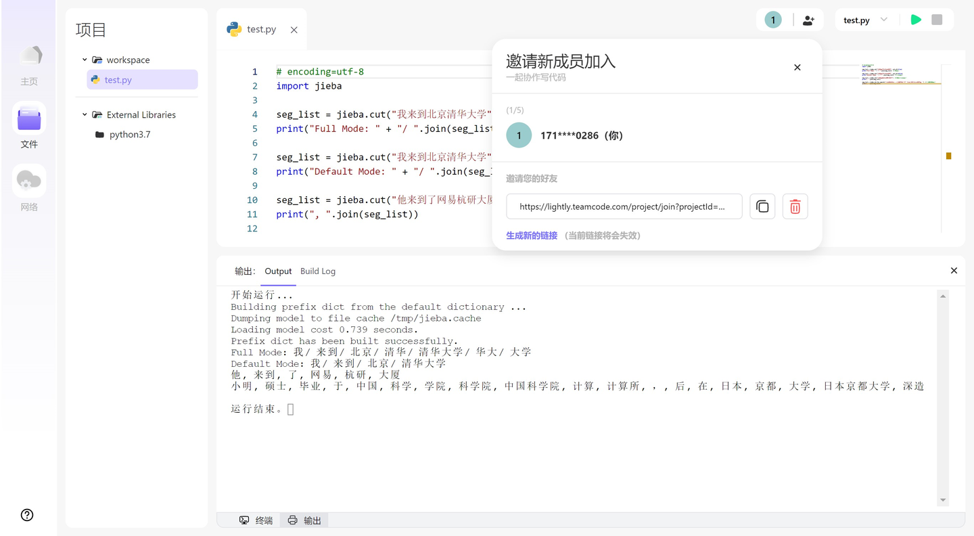Open the test.py run configuration dropdown
Image resolution: width=974 pixels, height=536 pixels.
pyautogui.click(x=866, y=20)
